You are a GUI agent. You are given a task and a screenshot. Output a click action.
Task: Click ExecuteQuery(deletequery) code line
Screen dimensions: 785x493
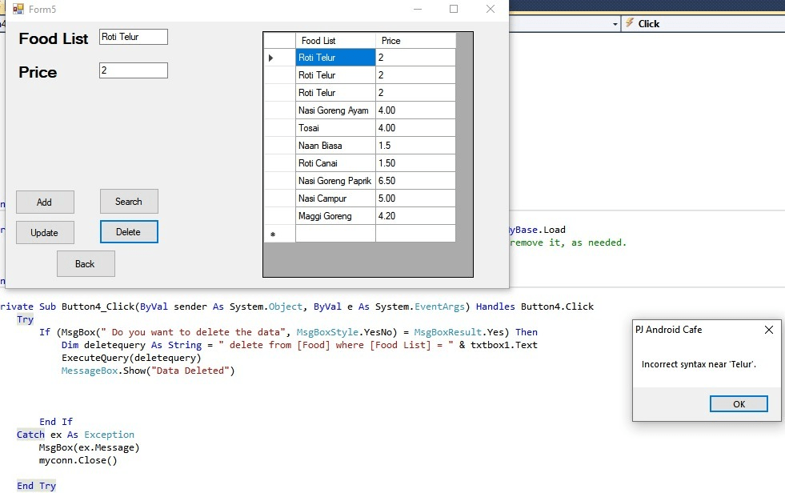(131, 358)
